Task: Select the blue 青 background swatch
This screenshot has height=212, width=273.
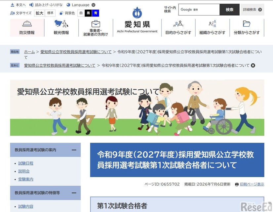Action: tap(96, 13)
